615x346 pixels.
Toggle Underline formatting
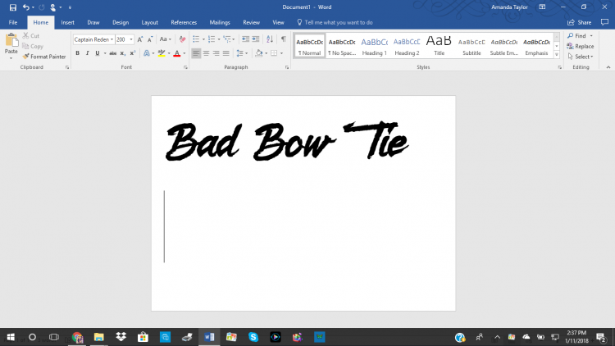[98, 53]
